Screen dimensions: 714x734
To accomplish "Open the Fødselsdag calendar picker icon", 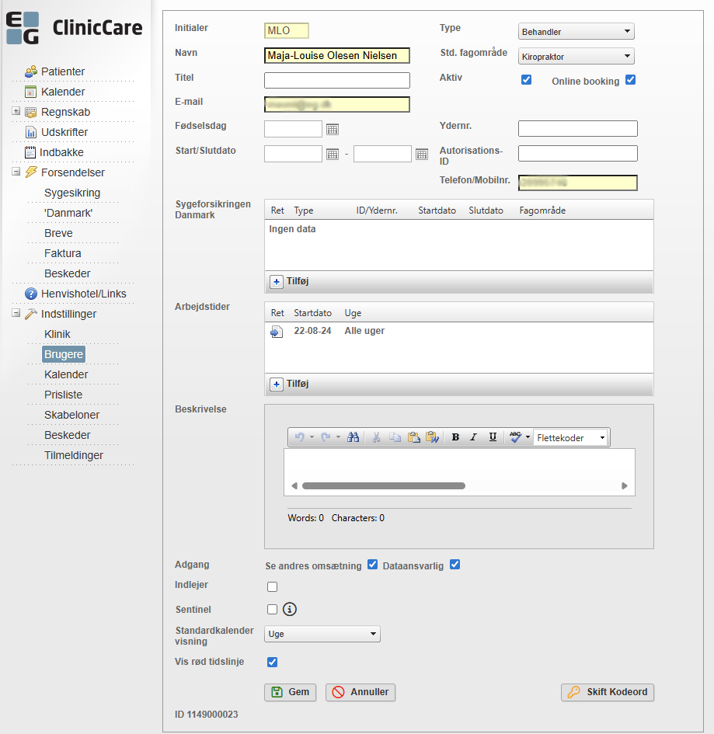I will click(333, 130).
